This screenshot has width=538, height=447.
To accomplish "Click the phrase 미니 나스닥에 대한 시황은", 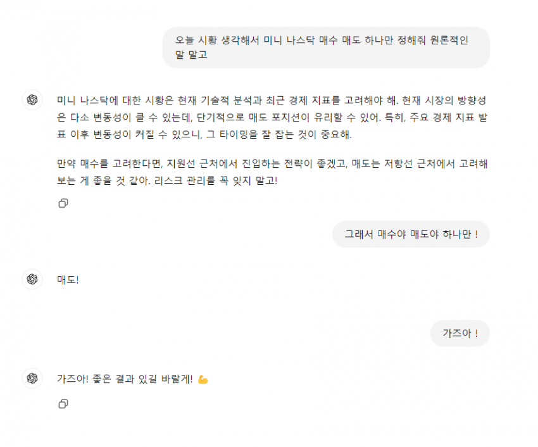I will (x=115, y=100).
